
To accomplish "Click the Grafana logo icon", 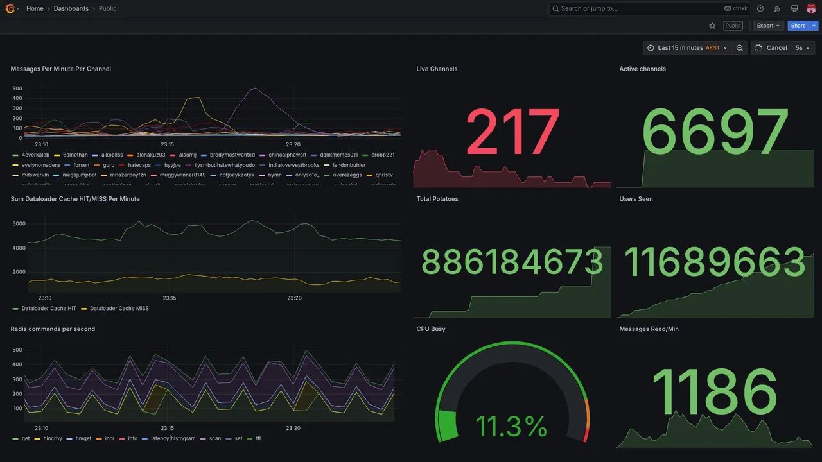I will (10, 8).
